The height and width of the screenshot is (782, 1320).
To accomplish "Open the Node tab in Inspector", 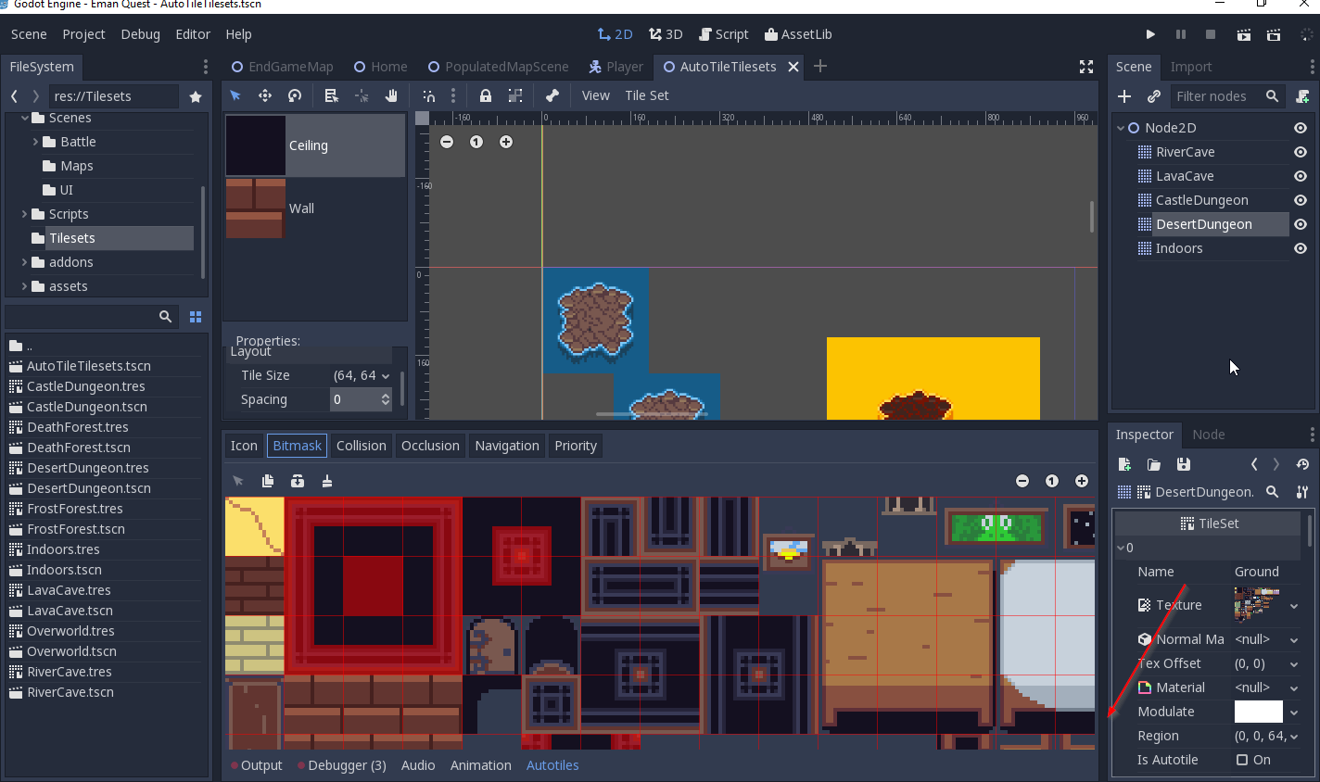I will pos(1208,435).
